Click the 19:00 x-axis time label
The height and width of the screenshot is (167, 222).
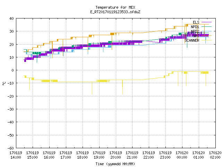click(99, 158)
